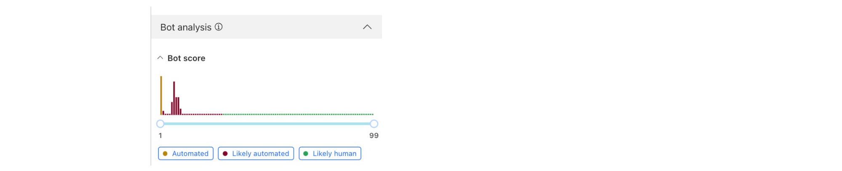The width and height of the screenshot is (842, 171).
Task: Click the green dot in Likely human chip
Action: pyautogui.click(x=306, y=154)
